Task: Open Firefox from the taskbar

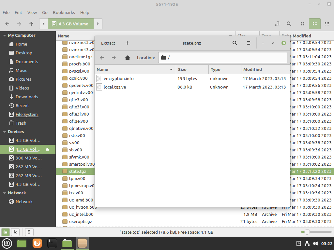Action: [37, 243]
